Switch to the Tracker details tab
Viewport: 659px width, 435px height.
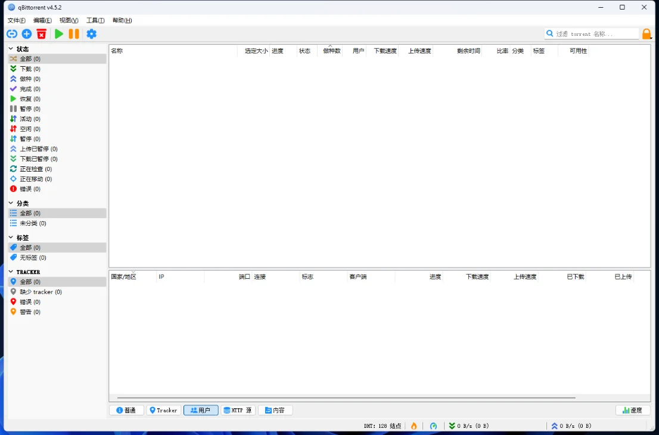point(163,410)
